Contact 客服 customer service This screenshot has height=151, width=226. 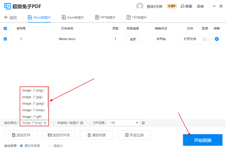click(x=186, y=6)
